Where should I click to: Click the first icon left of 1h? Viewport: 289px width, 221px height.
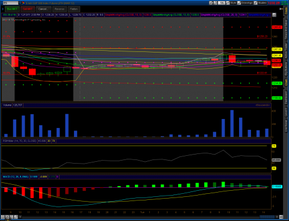point(211,3)
